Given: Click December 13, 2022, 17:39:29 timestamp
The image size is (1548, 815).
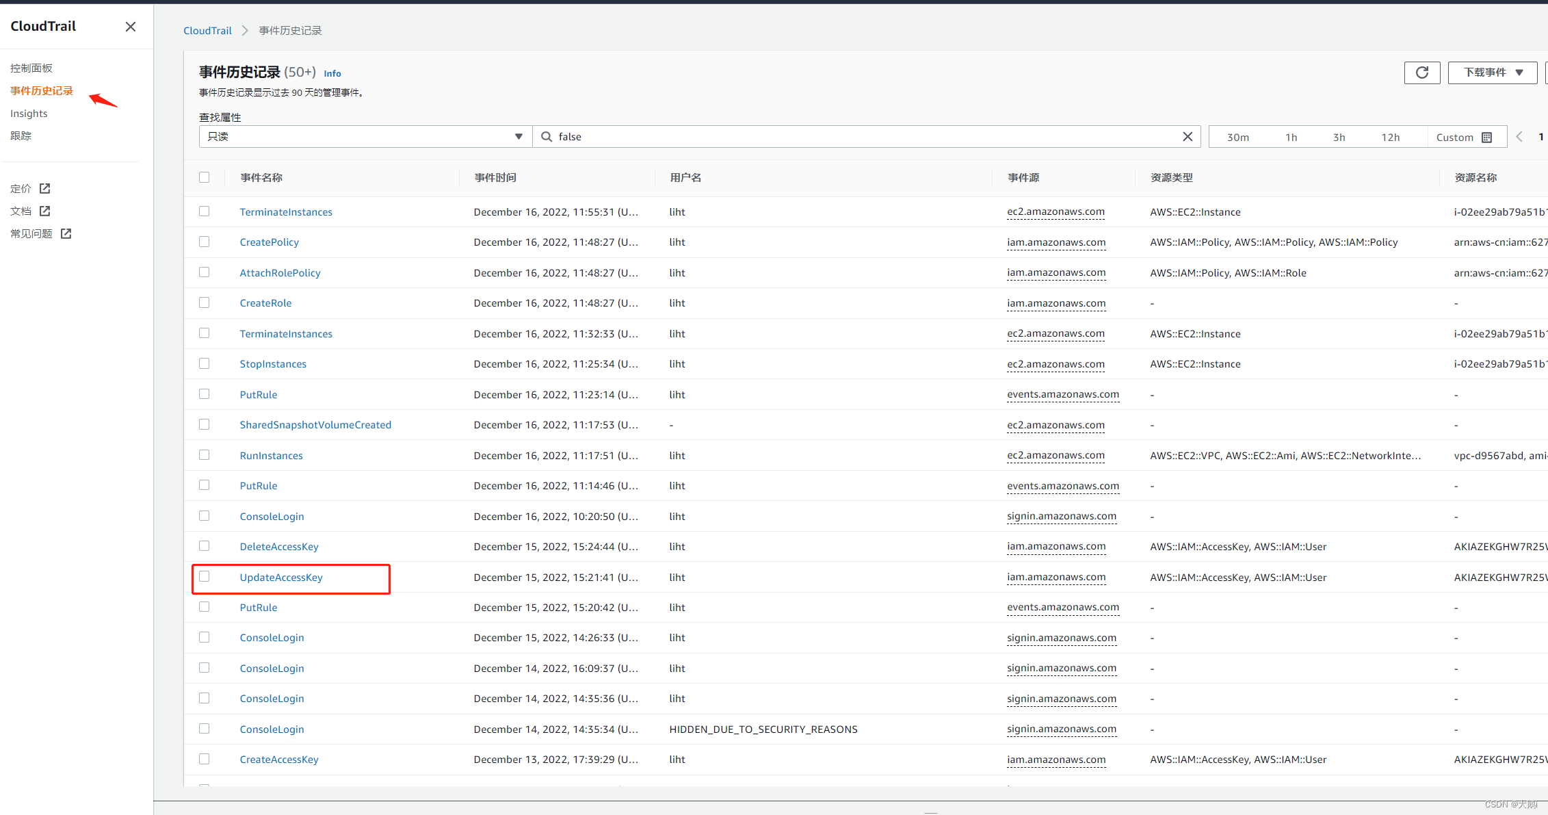Looking at the screenshot, I should (x=555, y=760).
